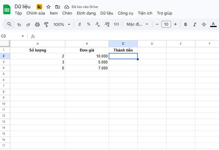Expand the Mặc định font dropdown
Screen dimensions: 219x150
point(137,24)
